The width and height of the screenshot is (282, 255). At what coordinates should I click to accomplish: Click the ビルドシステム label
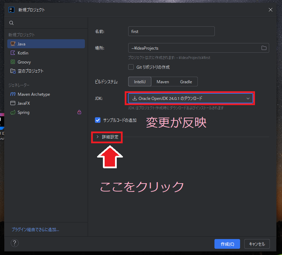[106, 82]
